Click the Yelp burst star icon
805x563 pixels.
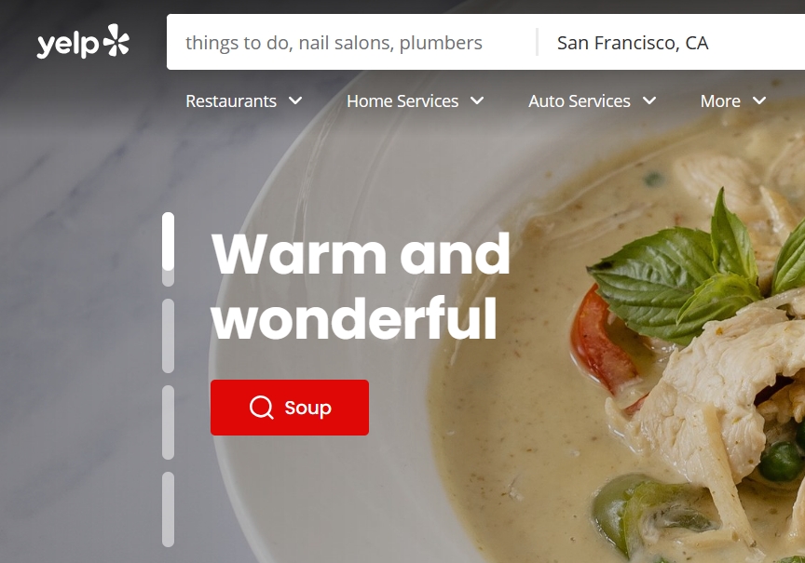point(116,39)
